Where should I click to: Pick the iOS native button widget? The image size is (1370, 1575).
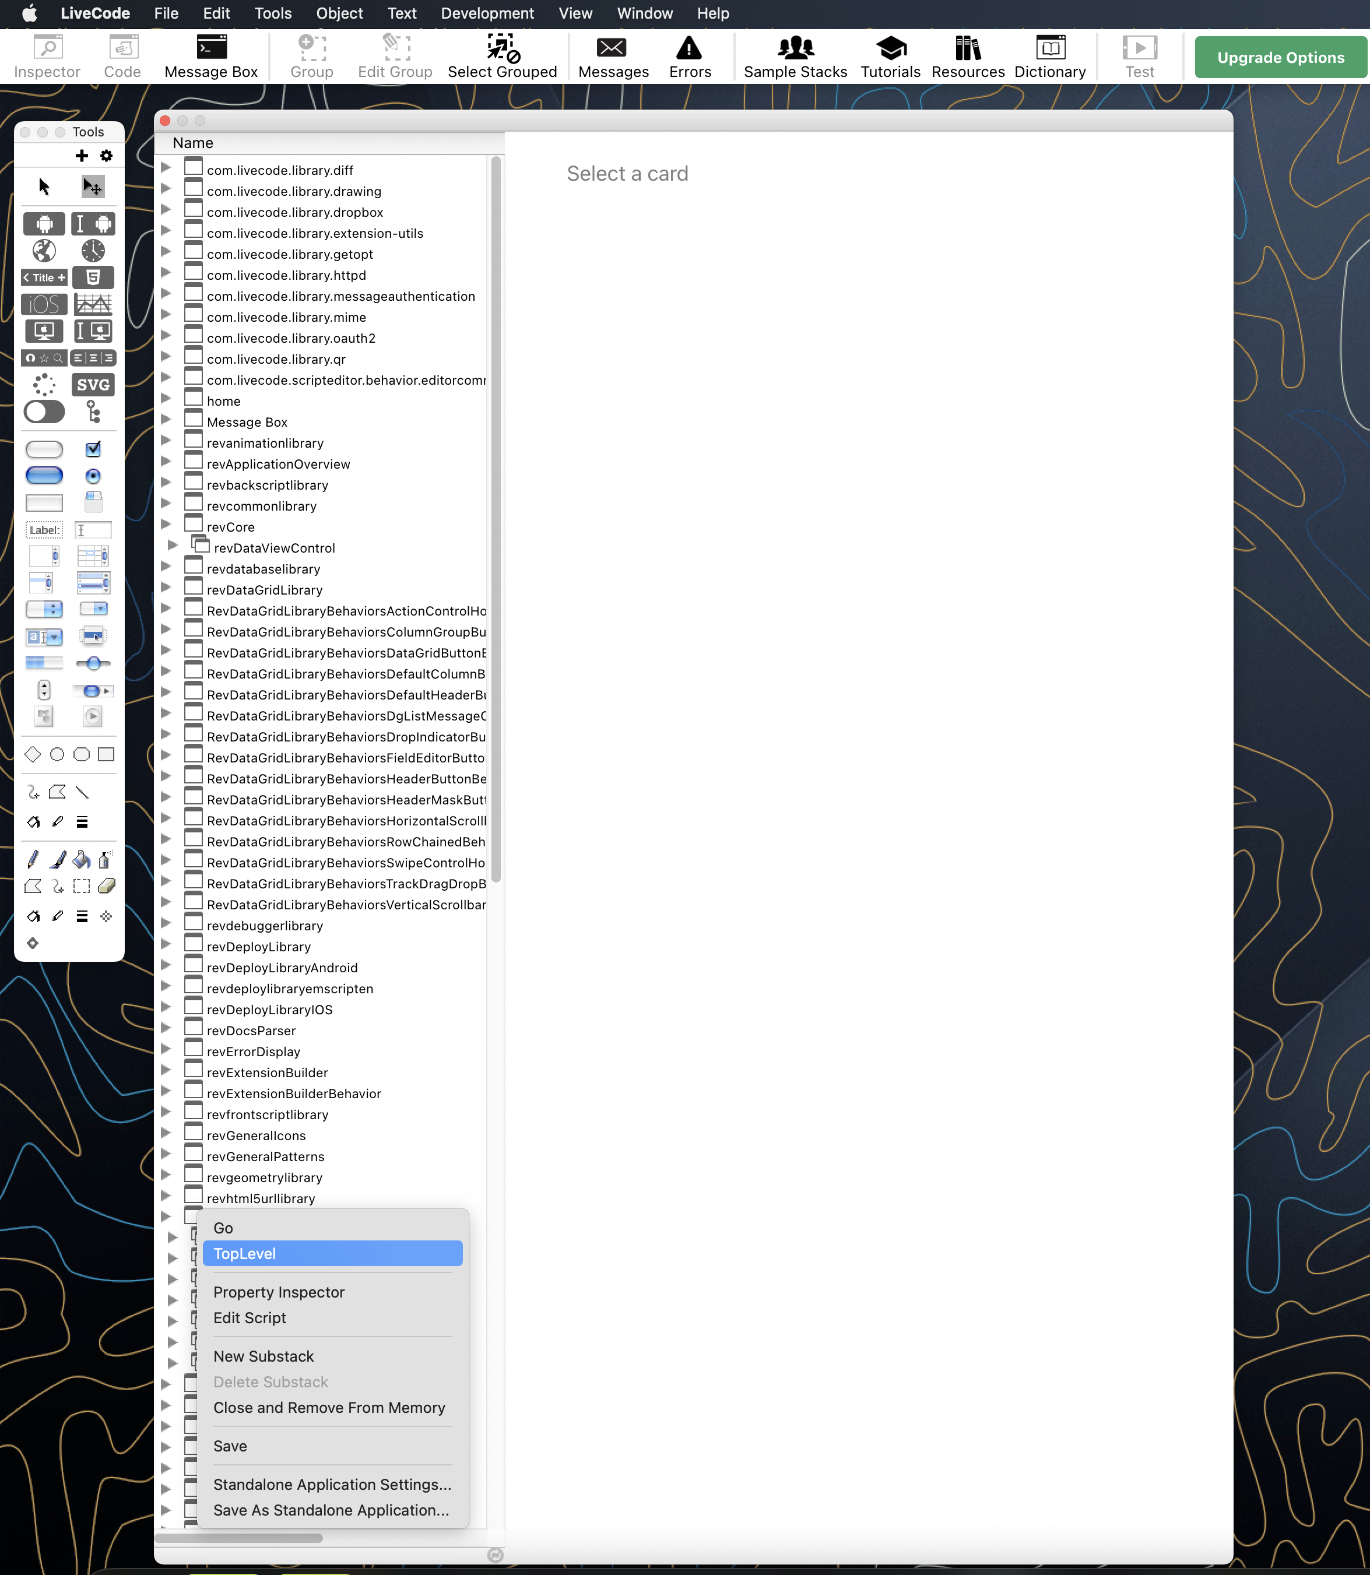coord(44,304)
